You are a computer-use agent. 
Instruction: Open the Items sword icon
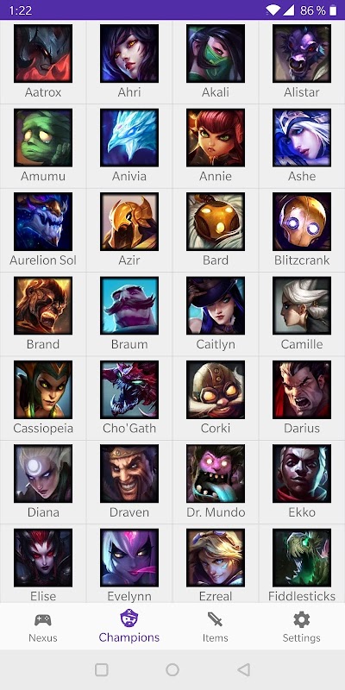[215, 619]
